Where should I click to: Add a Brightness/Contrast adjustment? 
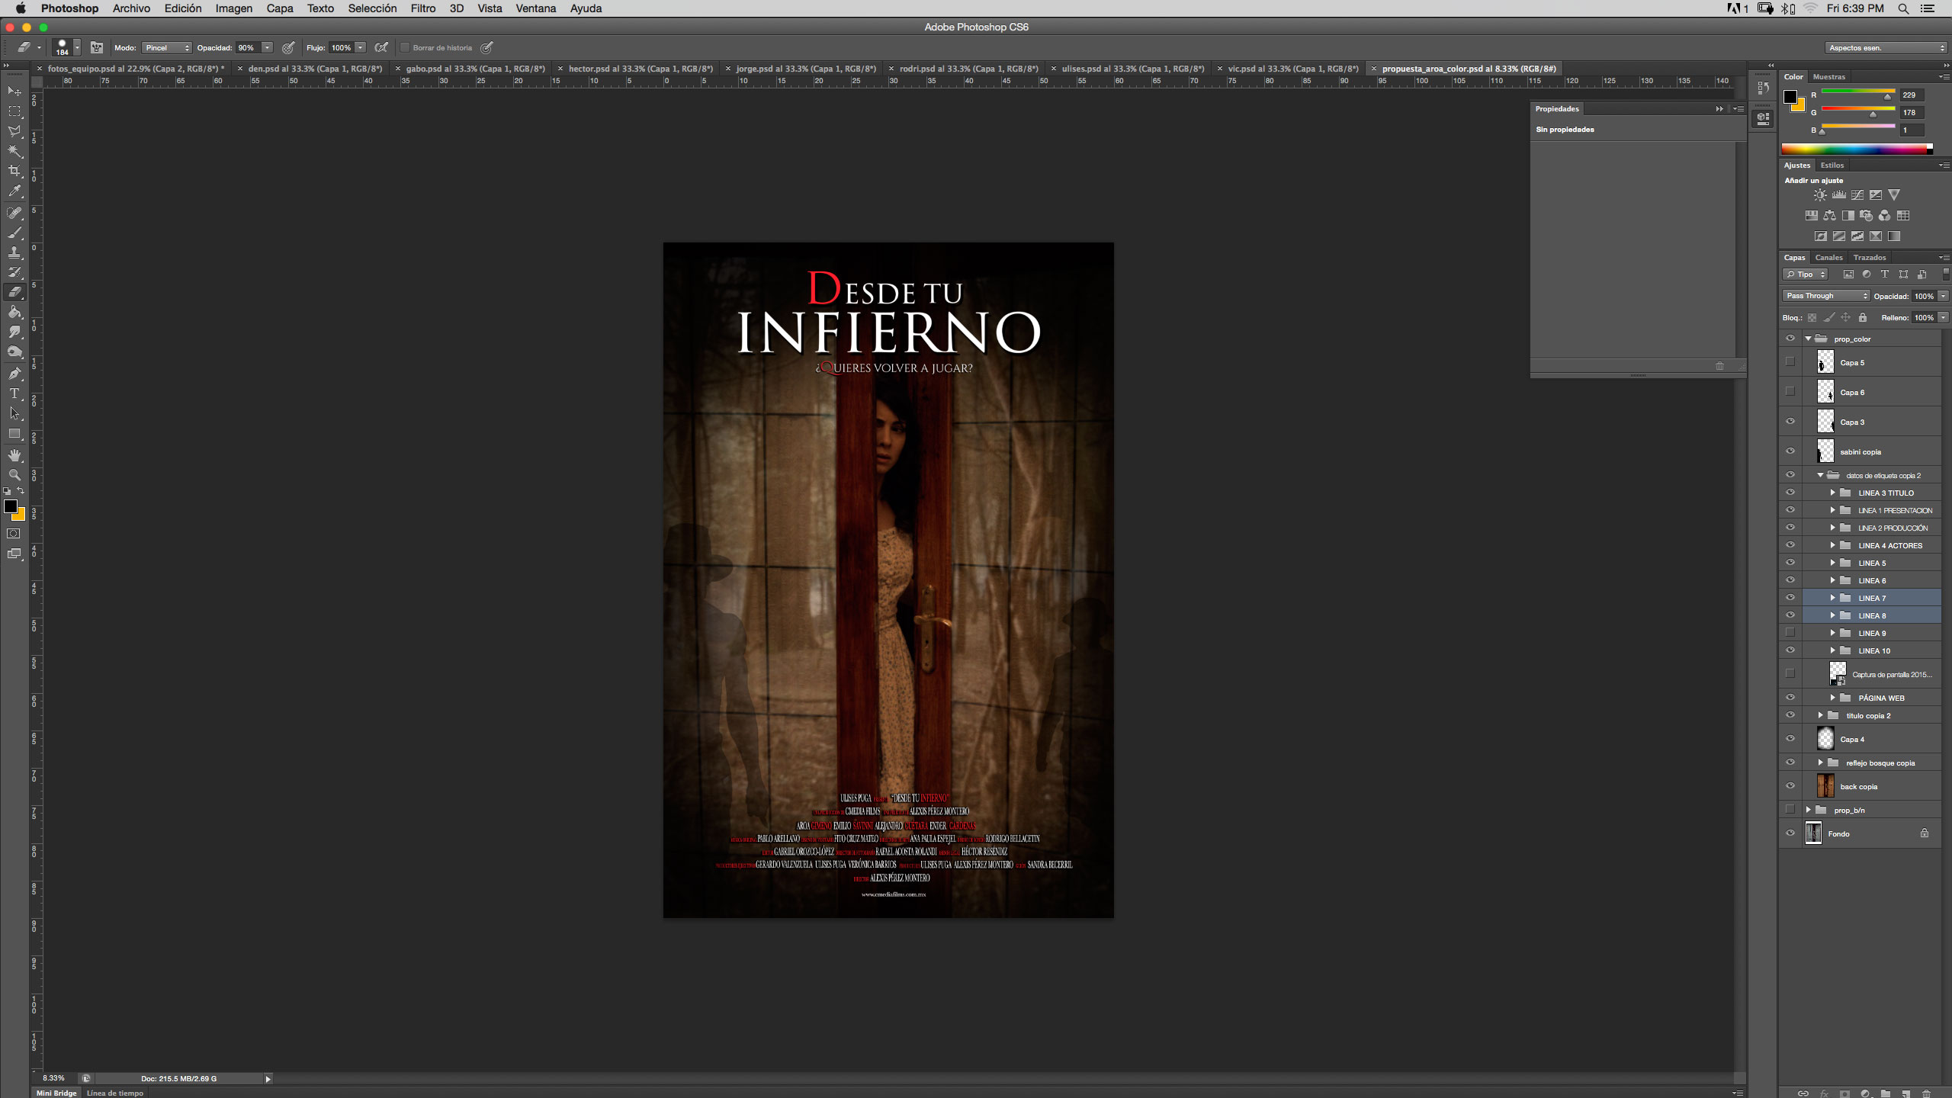[x=1820, y=195]
